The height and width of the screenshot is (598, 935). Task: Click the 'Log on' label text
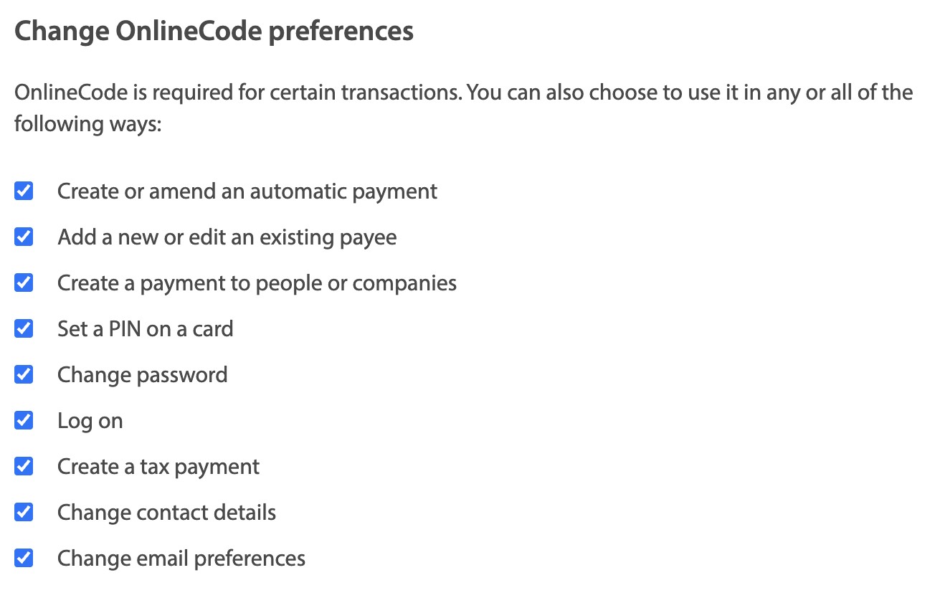pos(90,421)
